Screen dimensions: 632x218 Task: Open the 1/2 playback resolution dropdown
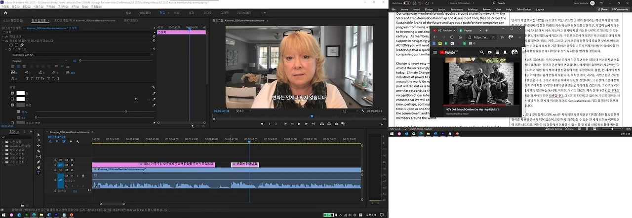point(351,111)
